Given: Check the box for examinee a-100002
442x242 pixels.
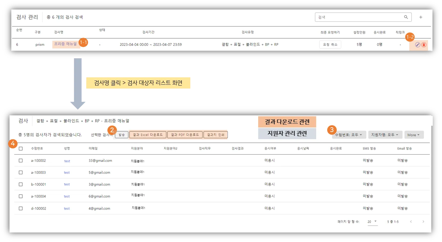Looking at the screenshot, I should 21,161.
